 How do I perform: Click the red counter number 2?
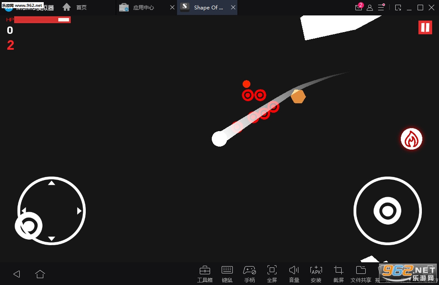10,45
